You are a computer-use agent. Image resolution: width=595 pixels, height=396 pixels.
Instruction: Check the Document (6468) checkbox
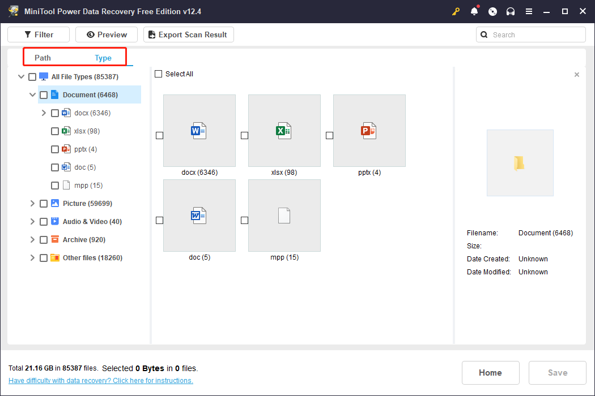point(44,94)
